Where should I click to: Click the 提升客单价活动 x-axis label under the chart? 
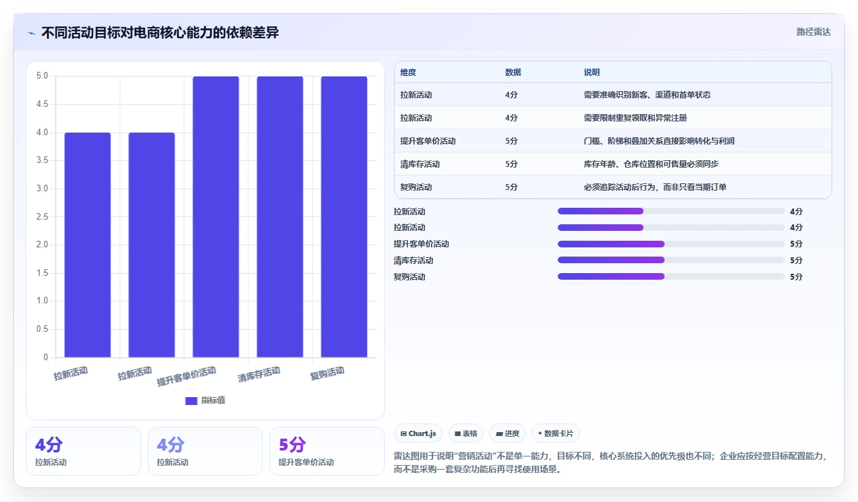(187, 376)
